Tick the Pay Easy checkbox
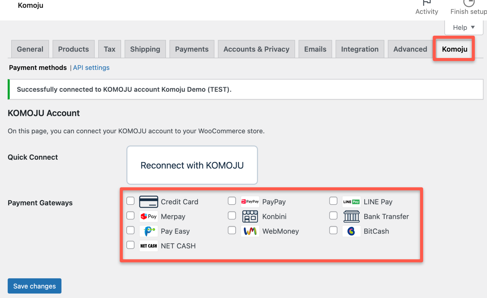 click(131, 231)
